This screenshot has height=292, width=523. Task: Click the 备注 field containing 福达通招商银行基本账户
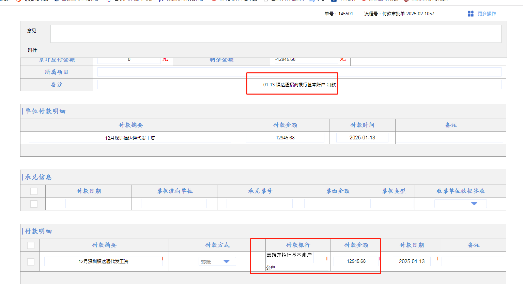coord(299,85)
